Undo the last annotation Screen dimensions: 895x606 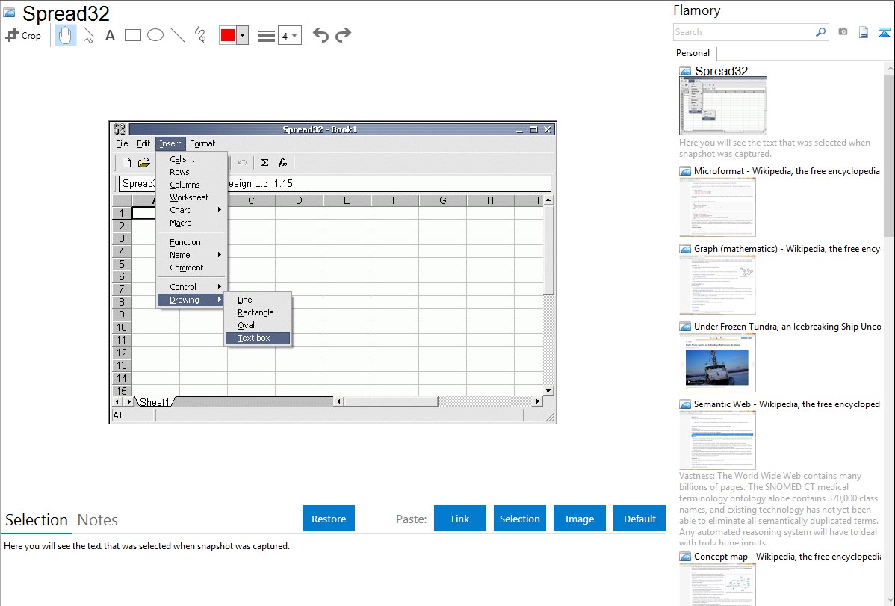click(x=320, y=35)
